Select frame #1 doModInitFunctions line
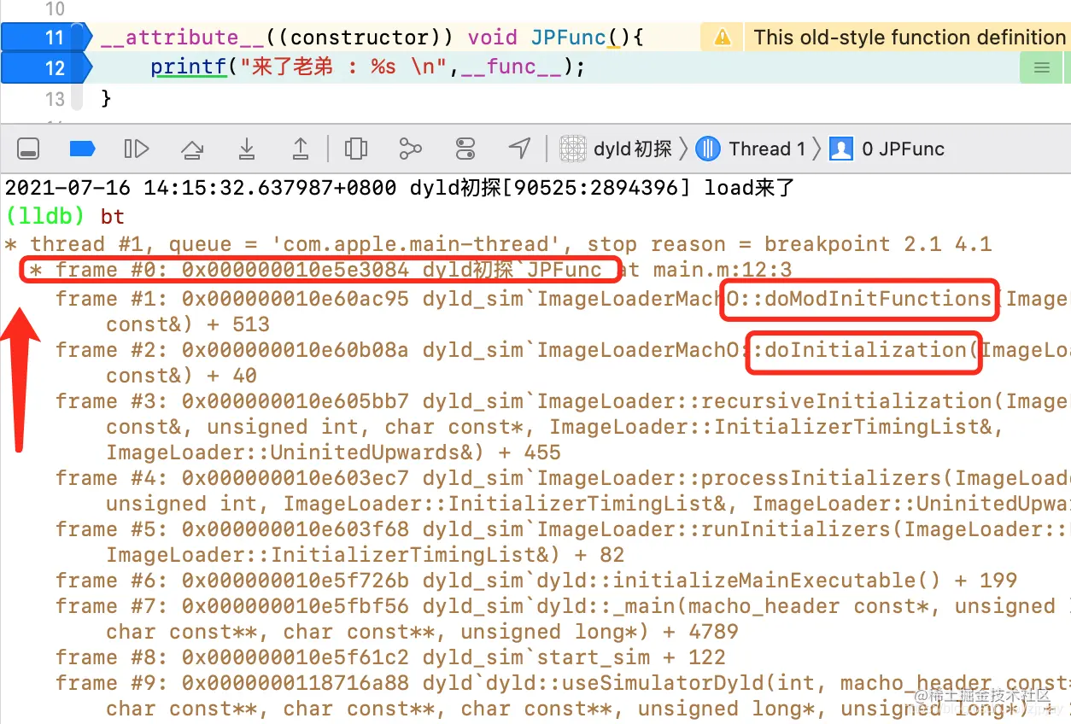Image resolution: width=1071 pixels, height=724 pixels. (x=563, y=312)
